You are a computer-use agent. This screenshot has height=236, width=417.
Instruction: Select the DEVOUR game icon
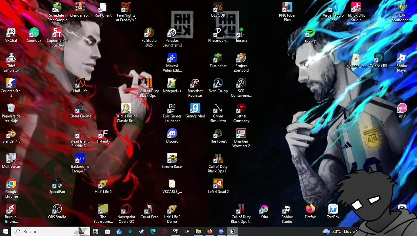(x=218, y=10)
